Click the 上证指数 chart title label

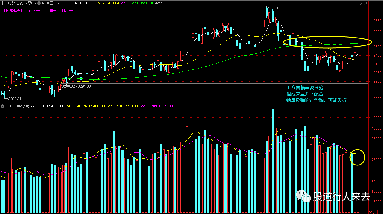pos(18,3)
